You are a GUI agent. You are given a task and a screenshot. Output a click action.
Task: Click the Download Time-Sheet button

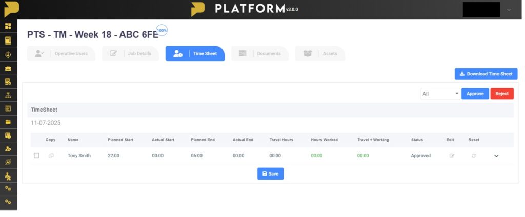486,74
